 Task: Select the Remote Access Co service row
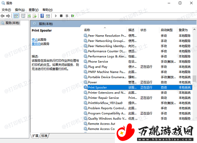click(99, 129)
